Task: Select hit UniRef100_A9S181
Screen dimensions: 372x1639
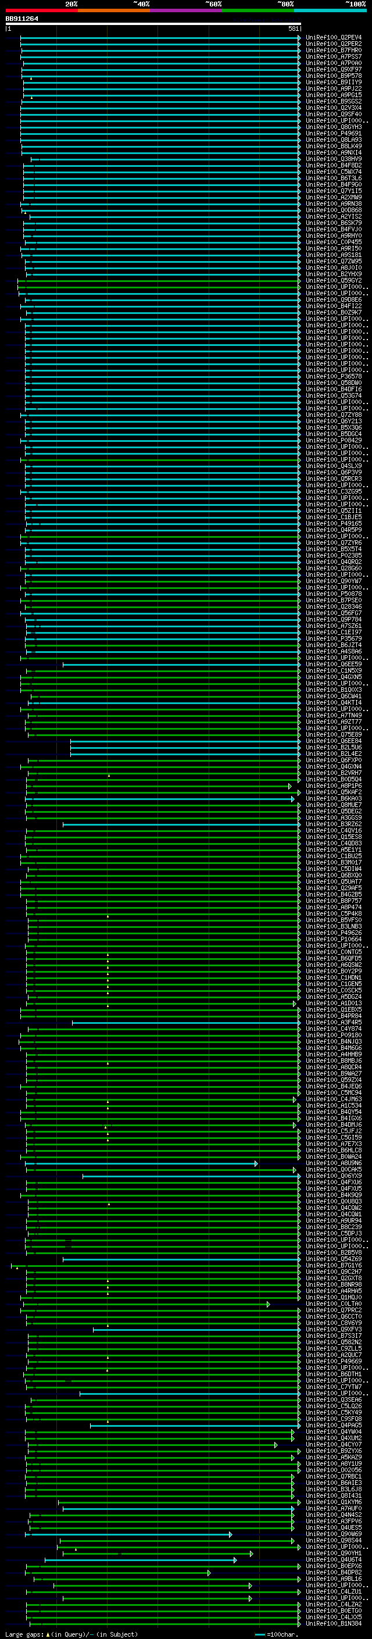Action: 334,255
